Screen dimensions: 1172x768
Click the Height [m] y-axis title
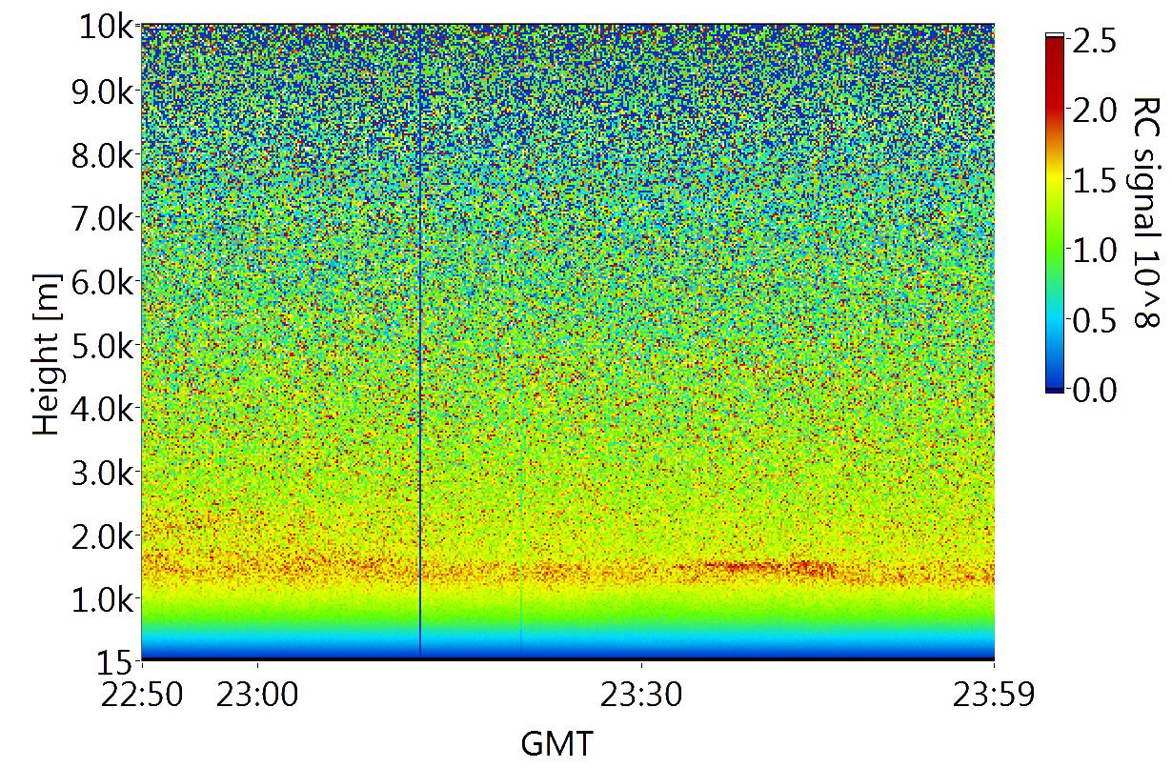50,343
